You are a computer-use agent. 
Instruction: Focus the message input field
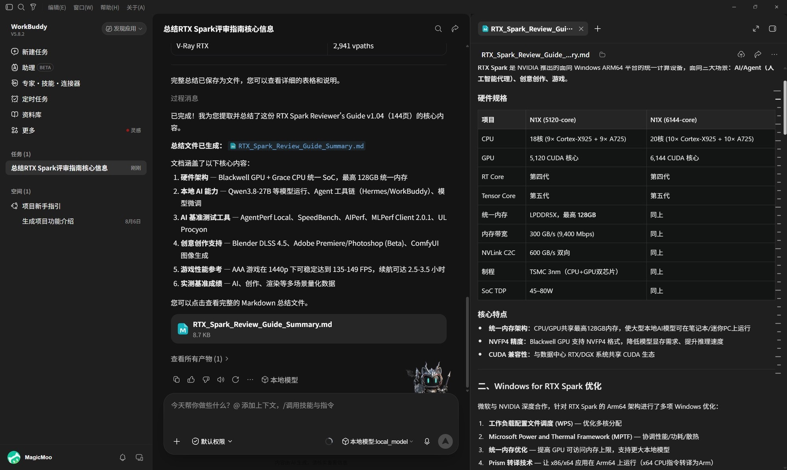pyautogui.click(x=311, y=411)
